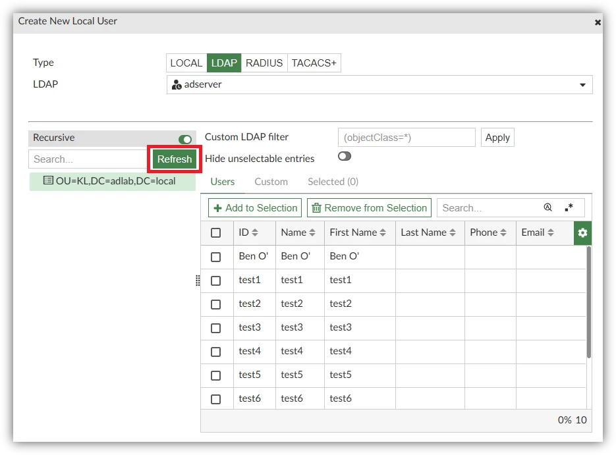Viewport: 616px width, 455px height.
Task: Click the sort arrows on ID column
Action: click(x=255, y=232)
